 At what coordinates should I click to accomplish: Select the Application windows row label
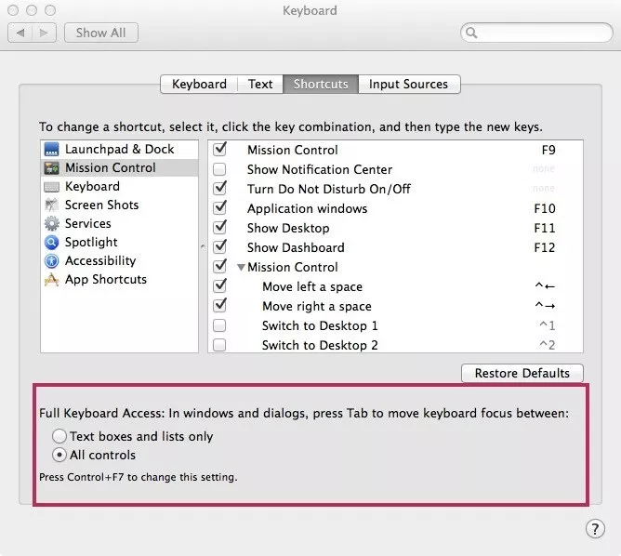[x=307, y=208]
